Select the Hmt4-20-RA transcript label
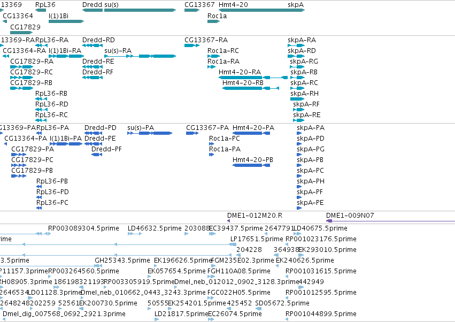The height and width of the screenshot is (322, 455). click(x=240, y=72)
